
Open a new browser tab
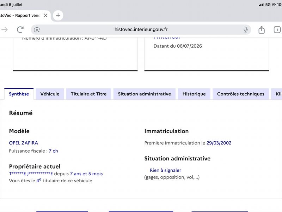pyautogui.click(x=58, y=15)
